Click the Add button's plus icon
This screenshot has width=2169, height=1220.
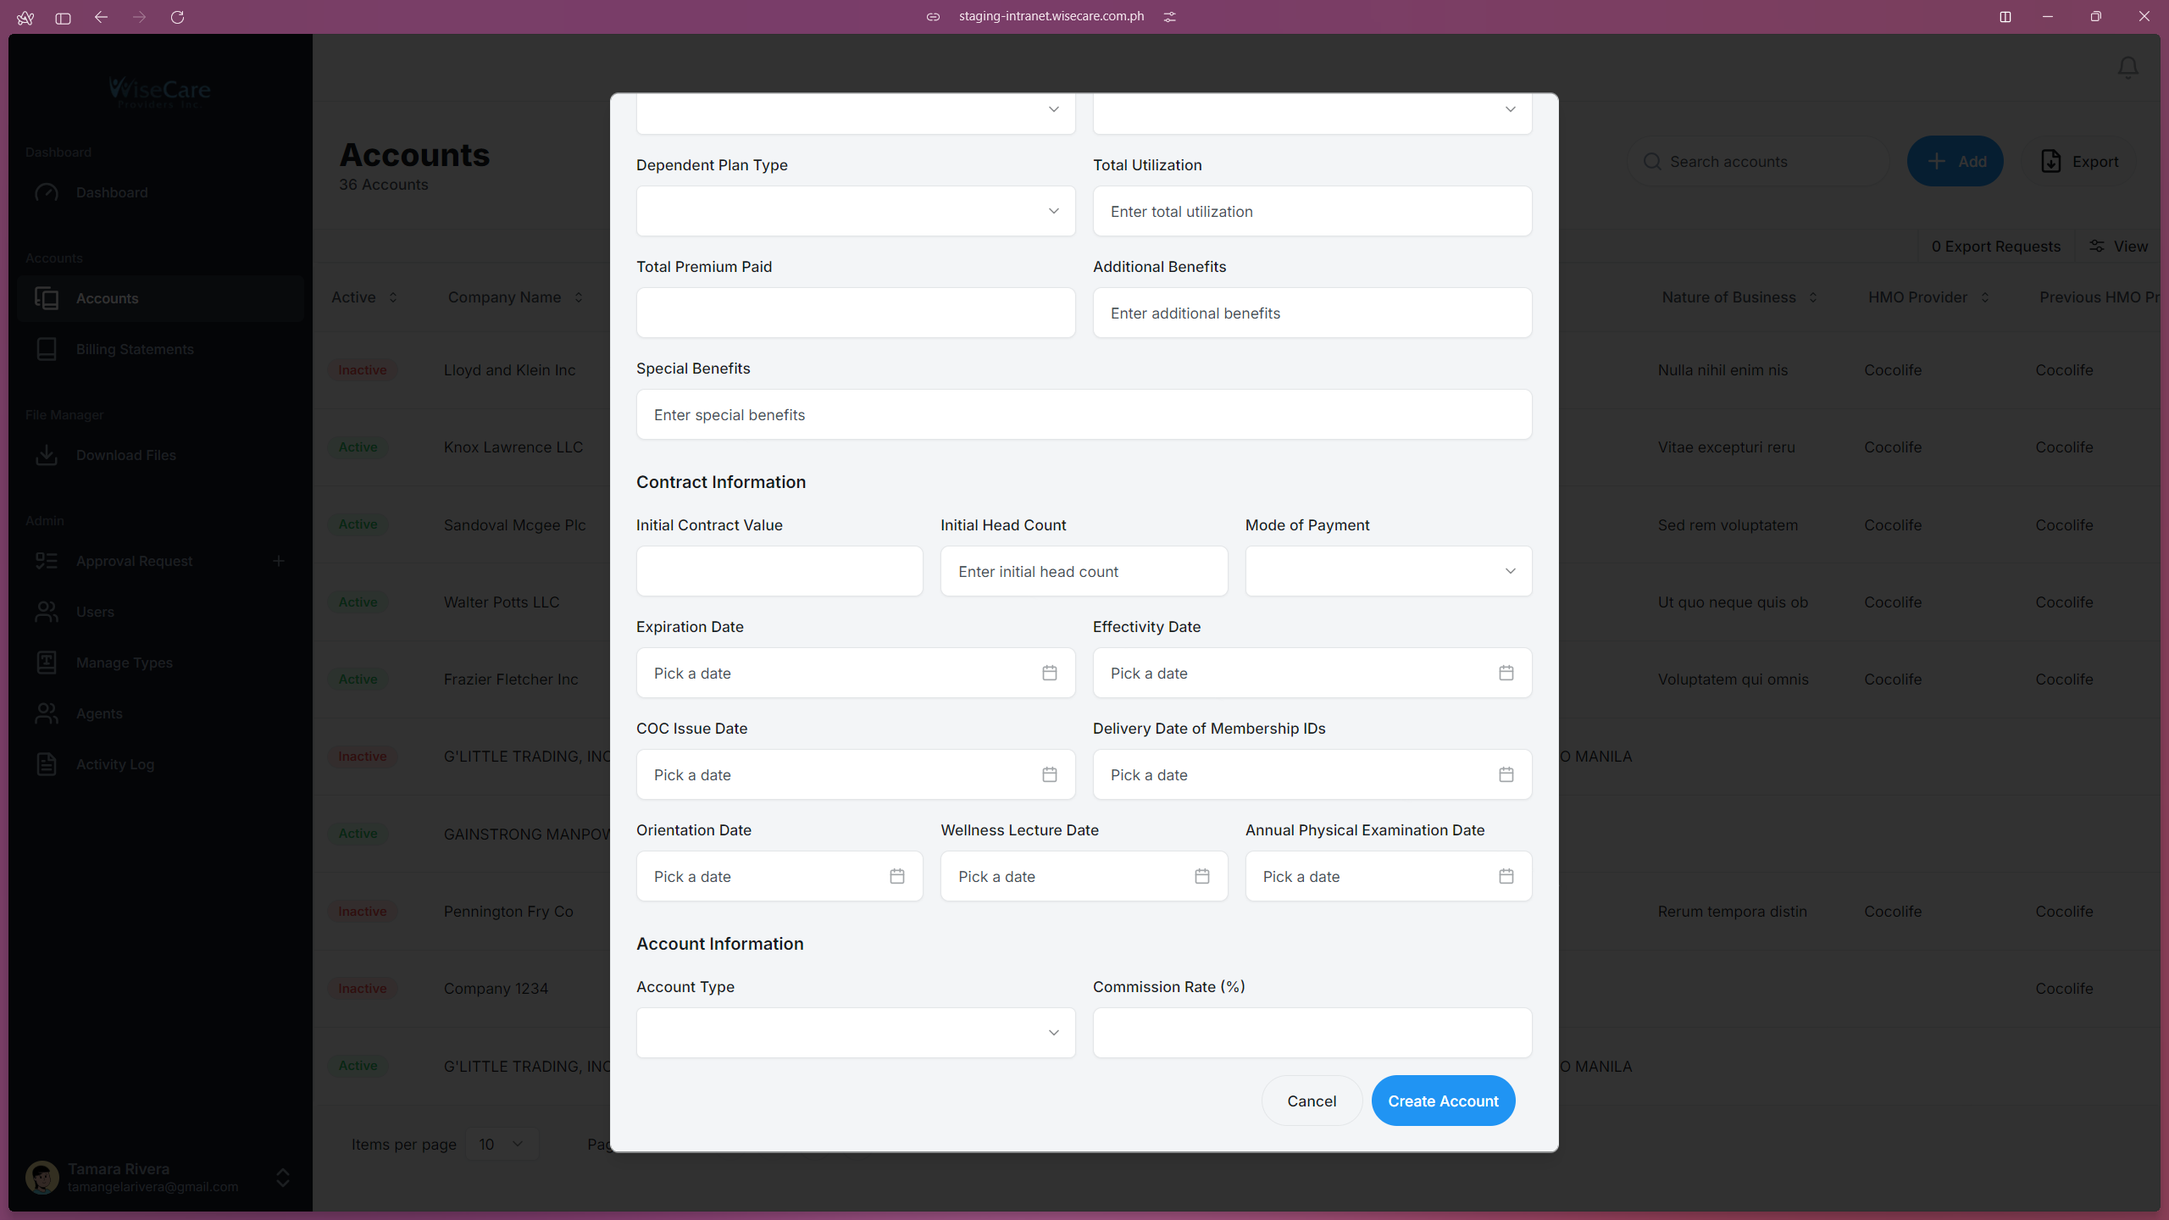point(1937,161)
